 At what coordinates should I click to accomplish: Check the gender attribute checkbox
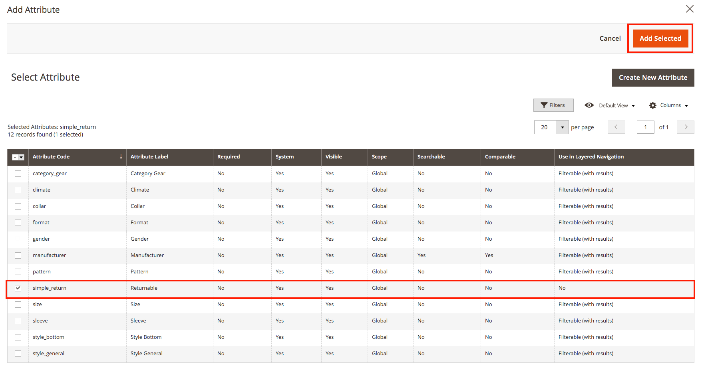pos(18,239)
